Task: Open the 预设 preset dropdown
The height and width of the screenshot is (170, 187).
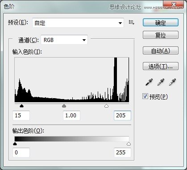Action: pyautogui.click(x=78, y=23)
